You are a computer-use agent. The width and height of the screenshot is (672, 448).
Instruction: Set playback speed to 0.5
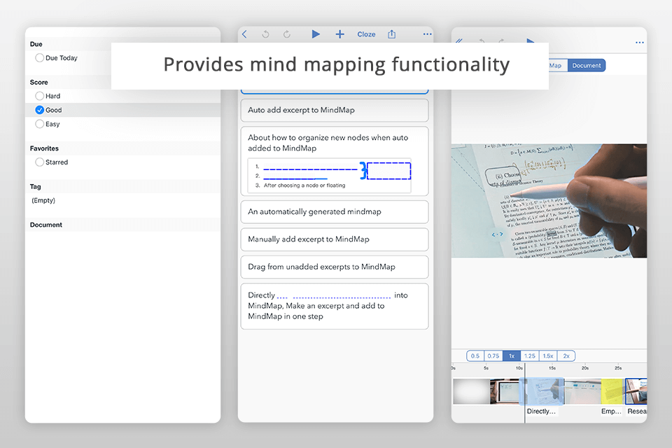[x=475, y=356]
